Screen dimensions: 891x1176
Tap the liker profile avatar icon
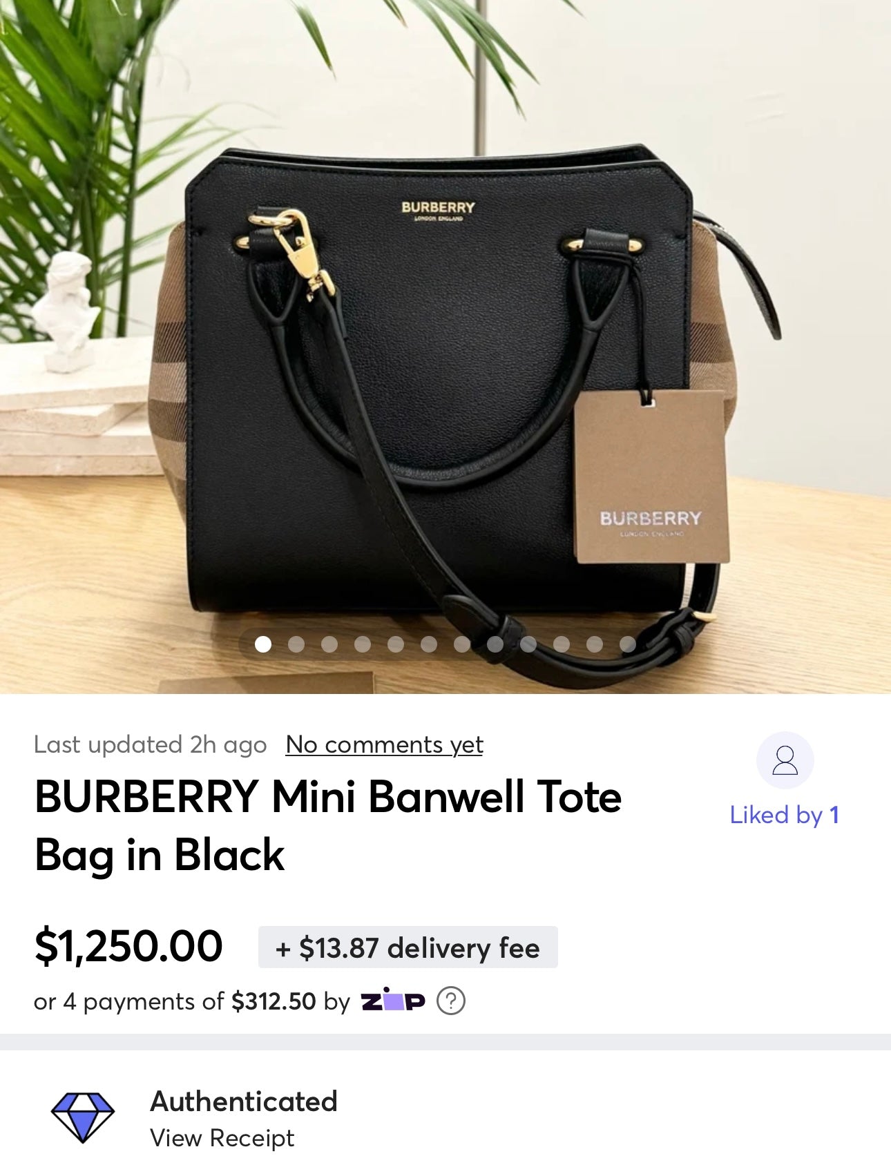pos(785,760)
